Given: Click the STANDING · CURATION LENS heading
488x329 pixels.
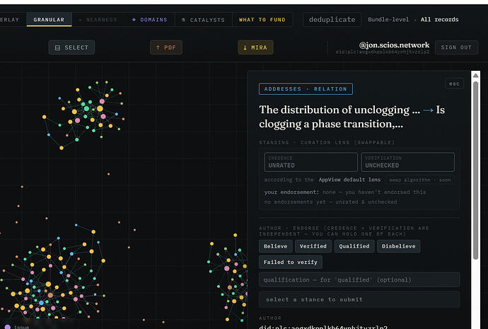Looking at the screenshot, I should click(x=327, y=142).
